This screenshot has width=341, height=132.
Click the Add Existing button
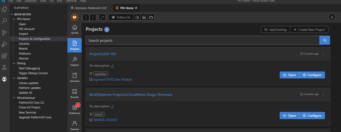coord(275,29)
